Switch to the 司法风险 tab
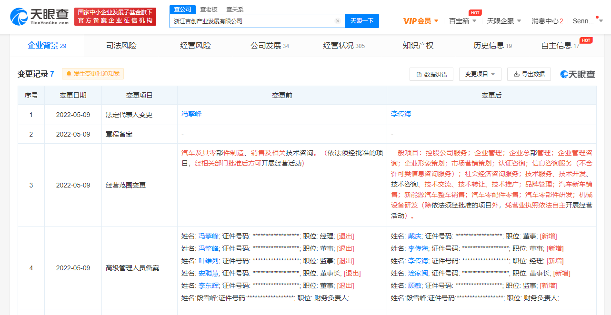This screenshot has width=611, height=315. [121, 46]
